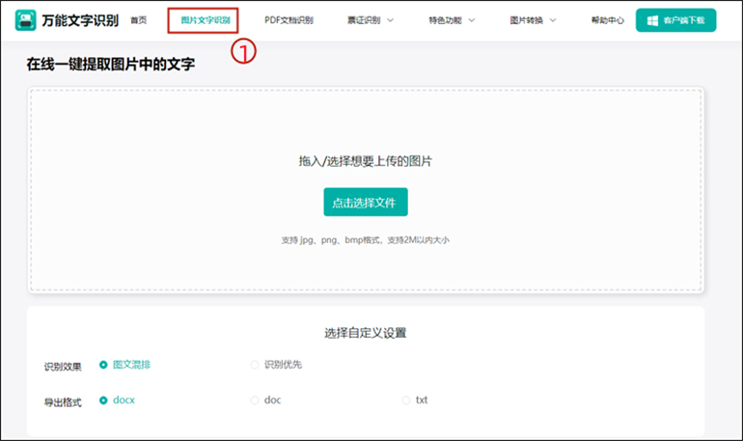Open the 首页 nav item

click(138, 20)
